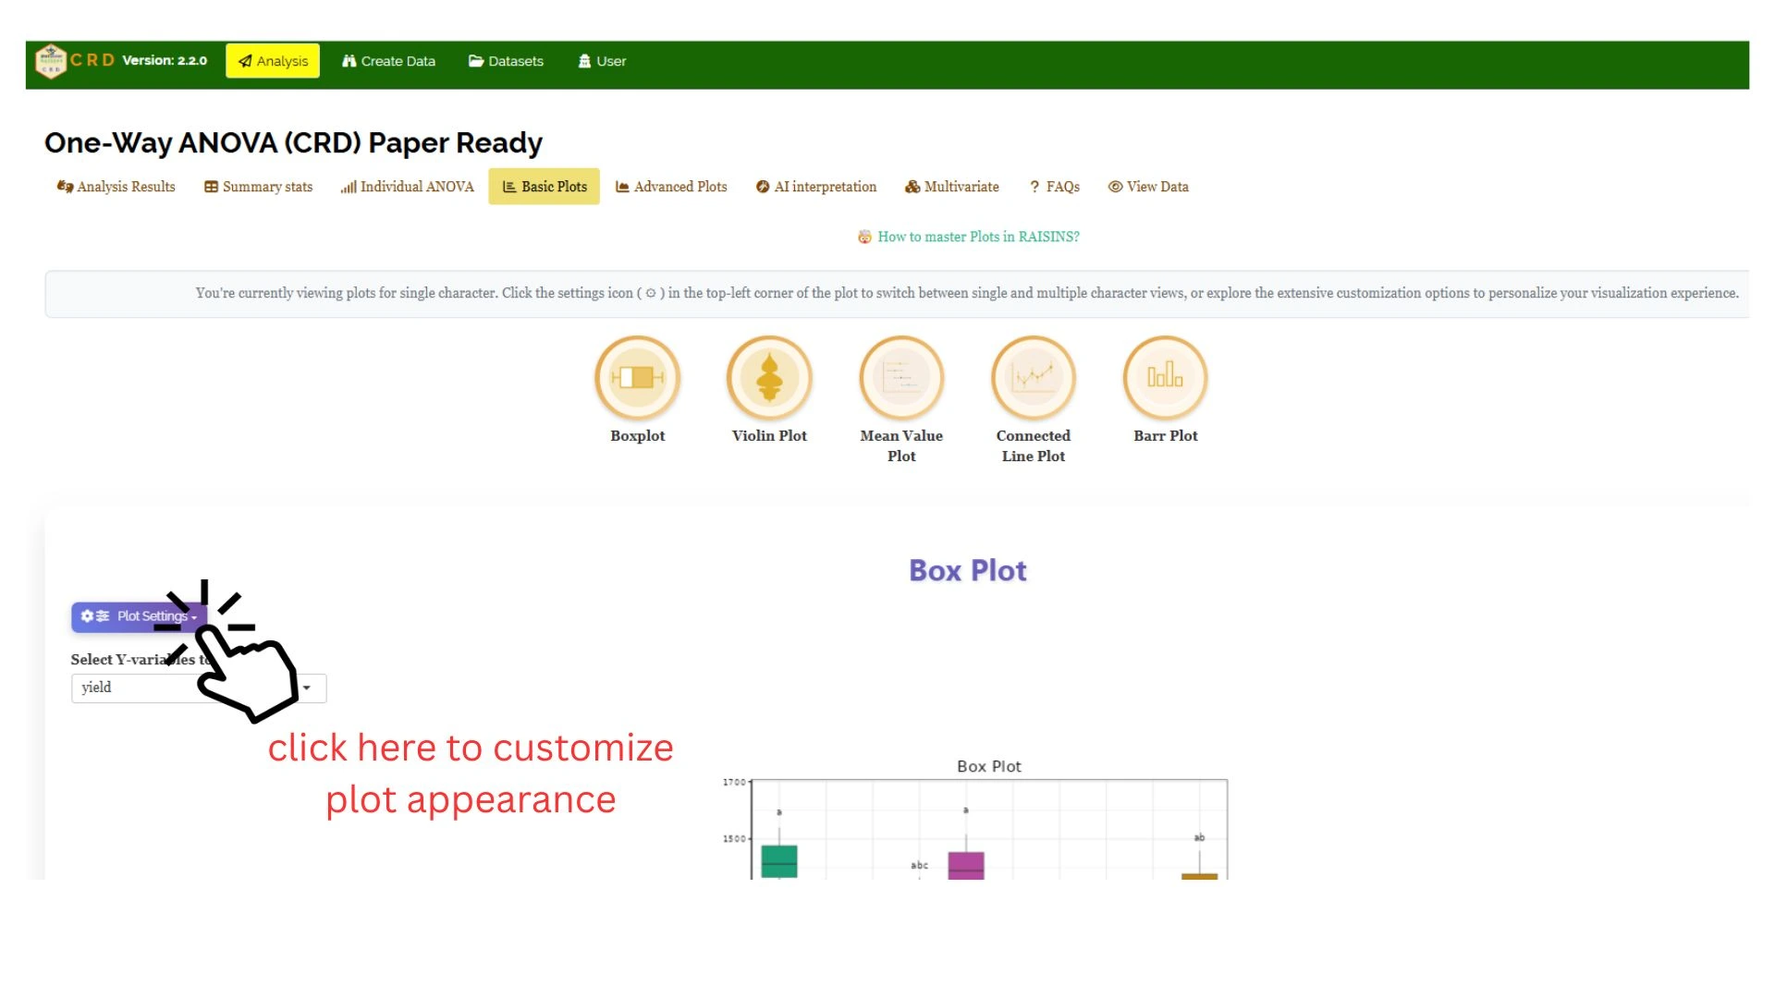
Task: Pick the Barr Plot icon
Action: (1165, 378)
